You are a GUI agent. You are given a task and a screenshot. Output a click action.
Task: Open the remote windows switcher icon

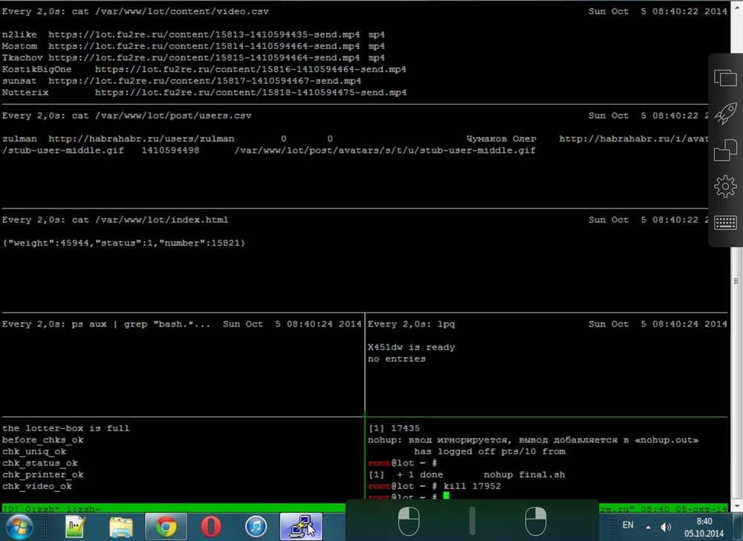pyautogui.click(x=725, y=78)
